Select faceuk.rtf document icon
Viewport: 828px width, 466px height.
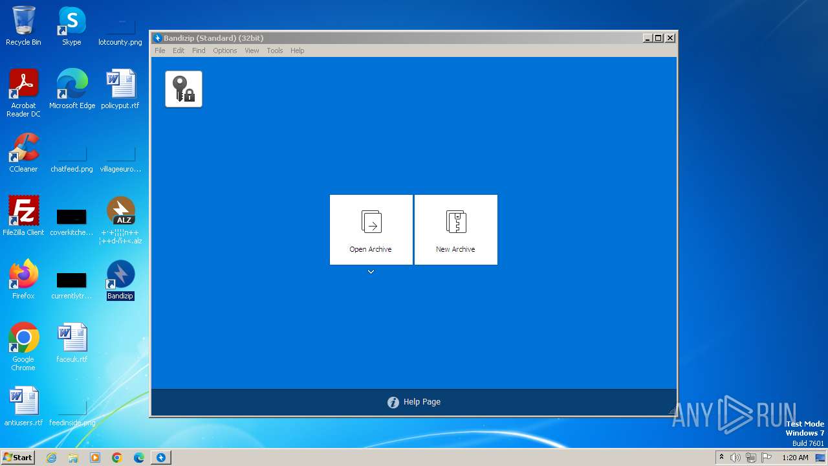click(72, 343)
